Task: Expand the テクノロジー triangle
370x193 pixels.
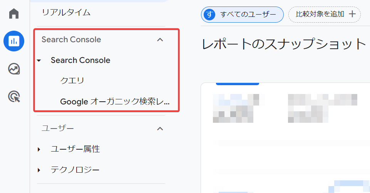Action: click(39, 170)
